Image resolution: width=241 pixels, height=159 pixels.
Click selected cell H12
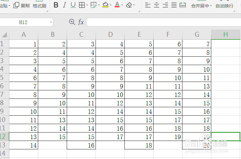point(225,136)
